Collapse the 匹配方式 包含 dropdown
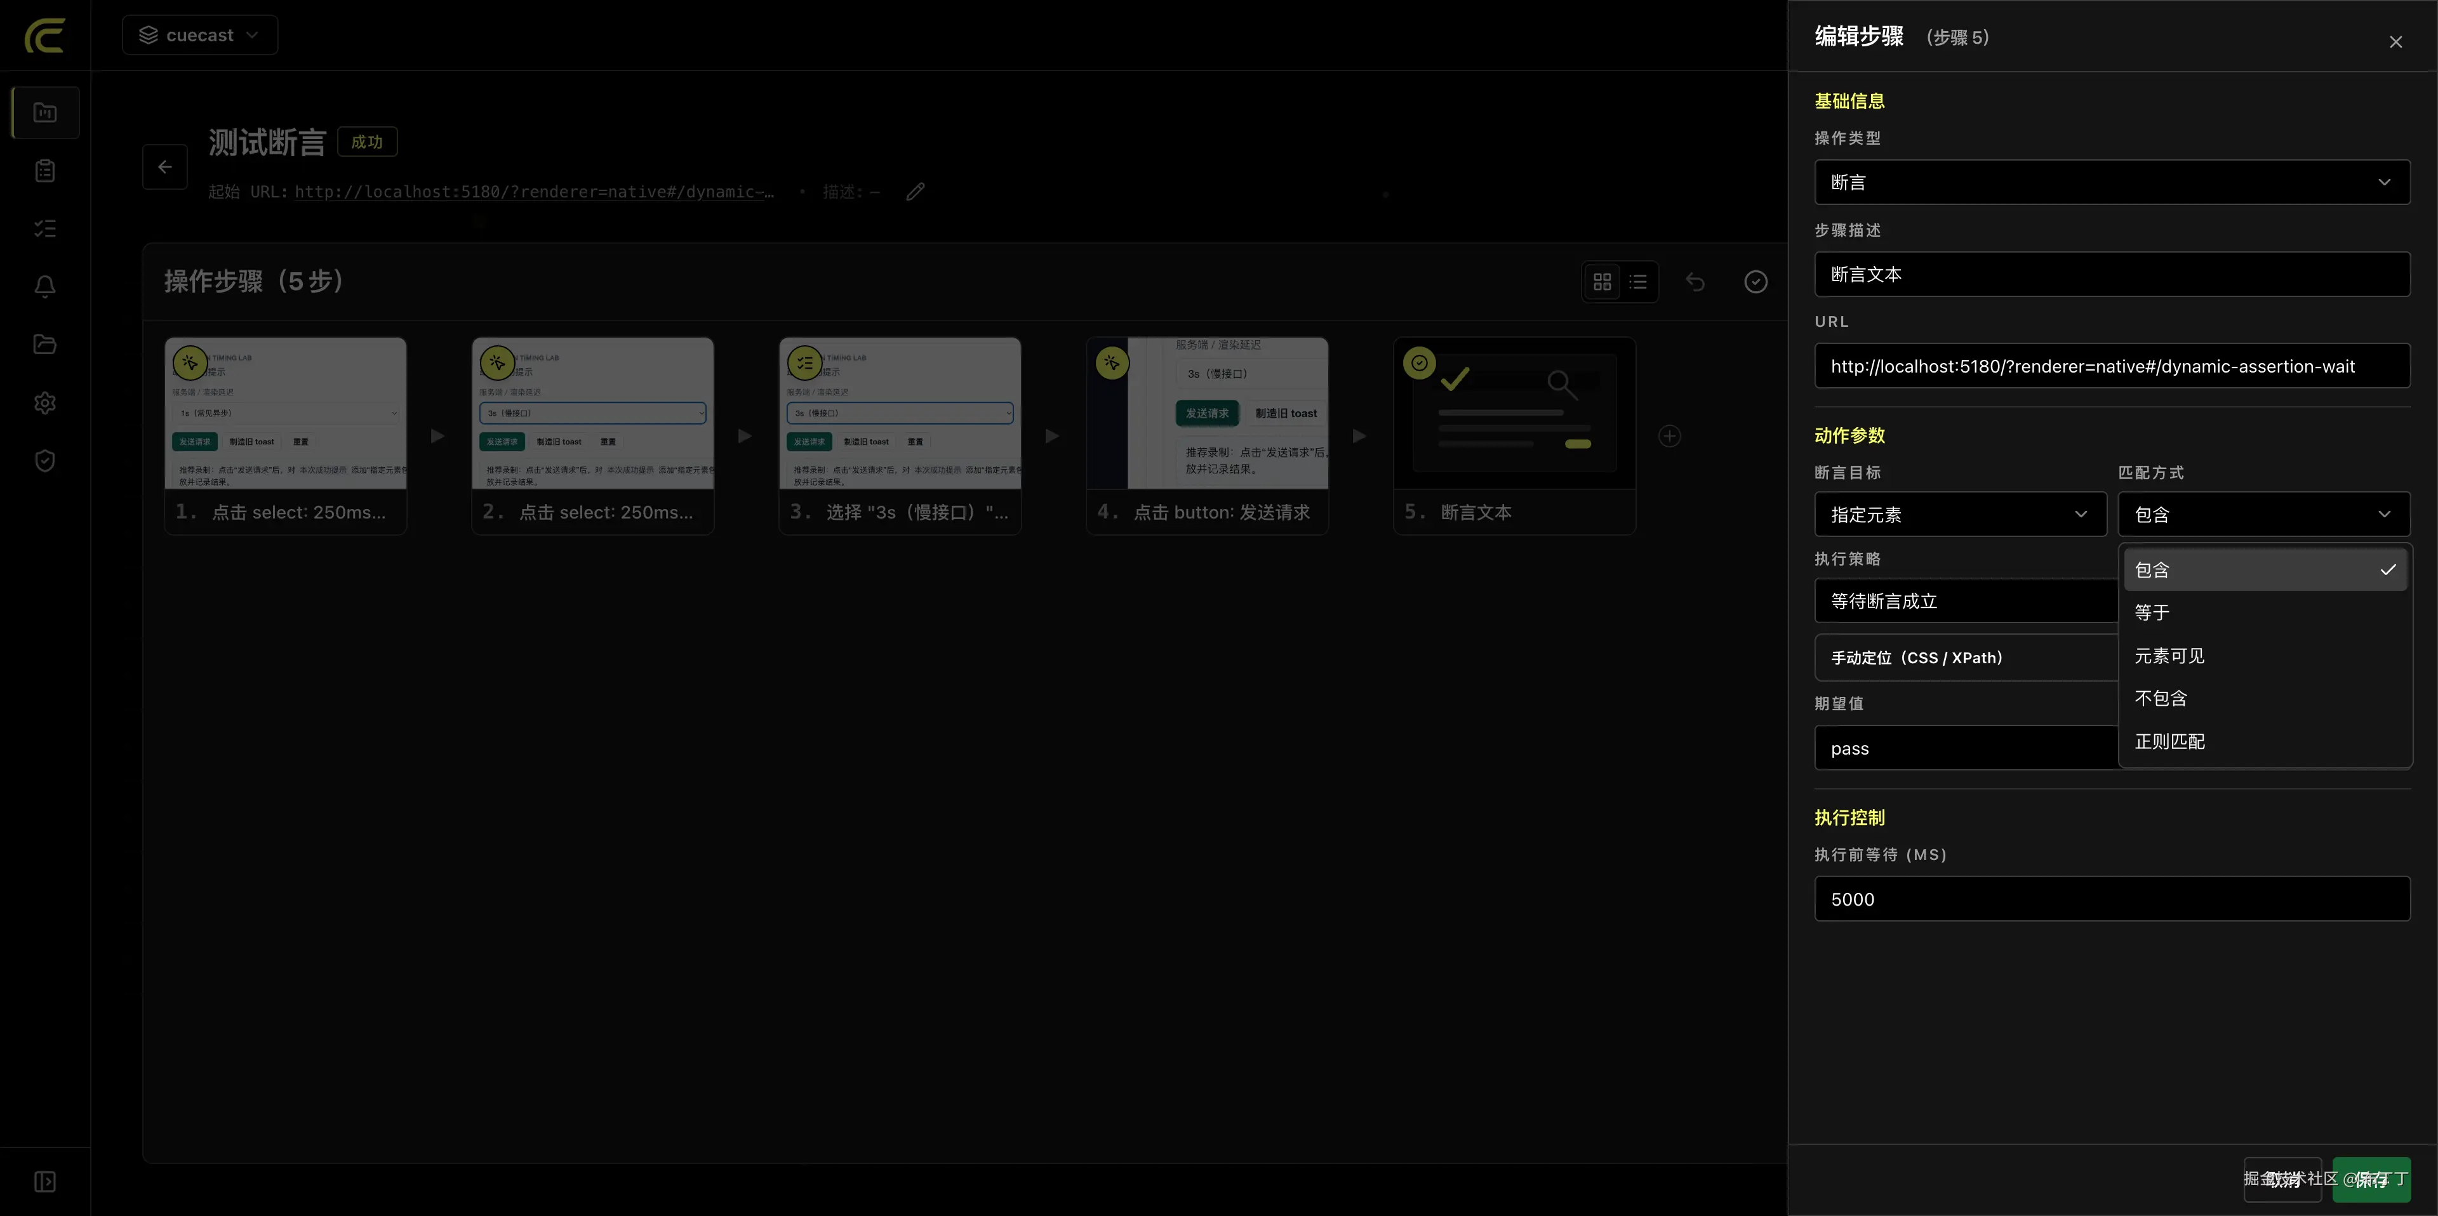2438x1216 pixels. coord(2264,514)
